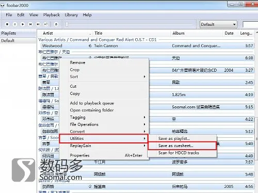The height and width of the screenshot is (193, 258).
Task: Click the Title column header
Action: pyautogui.click(x=132, y=33)
